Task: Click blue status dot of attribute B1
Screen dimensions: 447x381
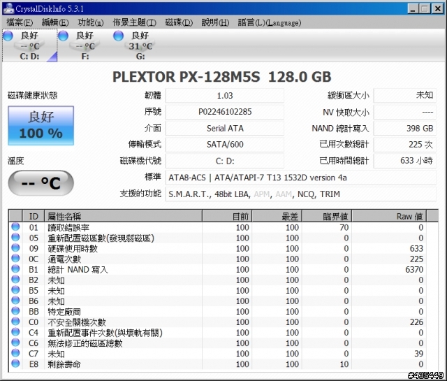Action: coord(15,269)
